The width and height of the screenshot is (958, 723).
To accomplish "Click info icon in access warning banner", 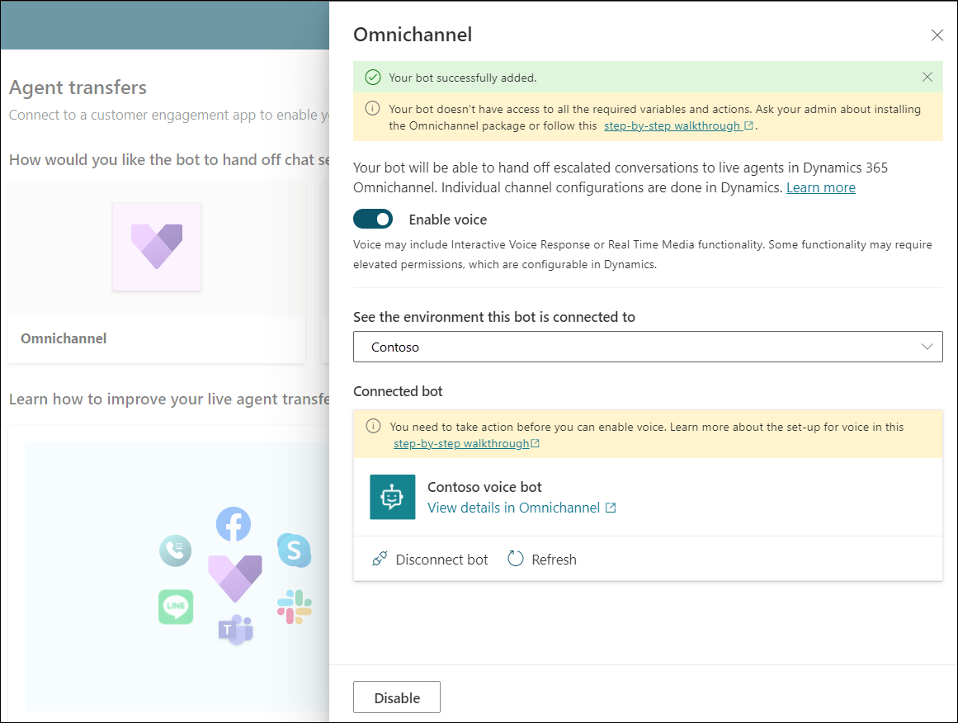I will (372, 109).
